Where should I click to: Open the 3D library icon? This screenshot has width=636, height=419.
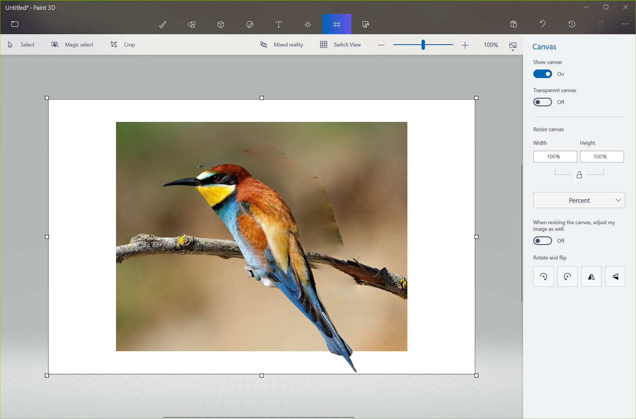(x=366, y=24)
